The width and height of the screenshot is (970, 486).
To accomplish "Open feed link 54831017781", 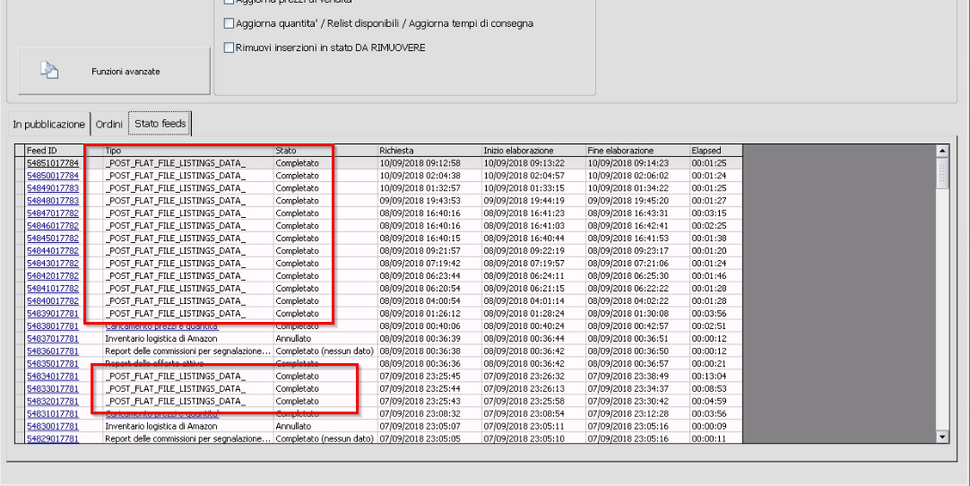I will (x=53, y=413).
